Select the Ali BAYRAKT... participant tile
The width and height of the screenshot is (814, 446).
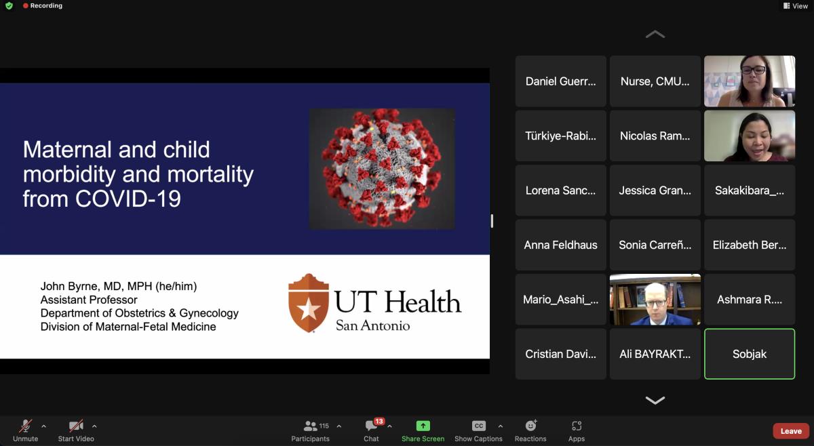point(655,354)
